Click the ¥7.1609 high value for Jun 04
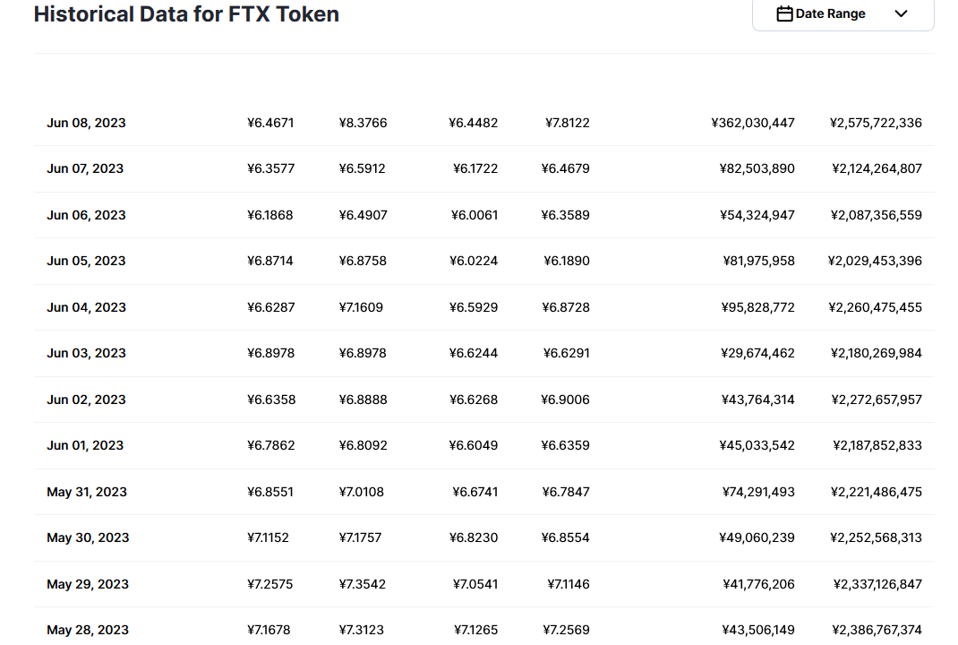This screenshot has width=958, height=645. [361, 307]
